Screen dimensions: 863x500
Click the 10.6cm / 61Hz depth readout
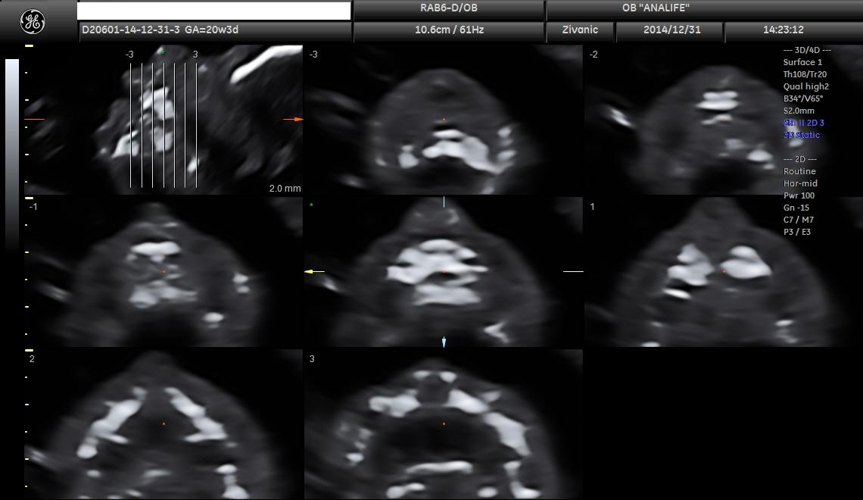[x=449, y=30]
